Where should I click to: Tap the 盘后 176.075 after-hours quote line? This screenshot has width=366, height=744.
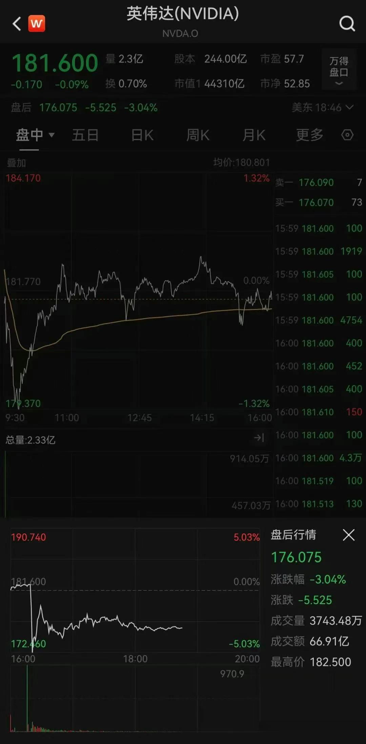pos(84,108)
